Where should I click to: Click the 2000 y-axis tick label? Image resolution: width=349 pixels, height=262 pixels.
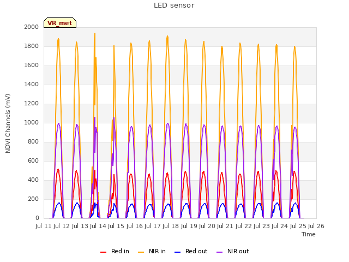point(32,27)
